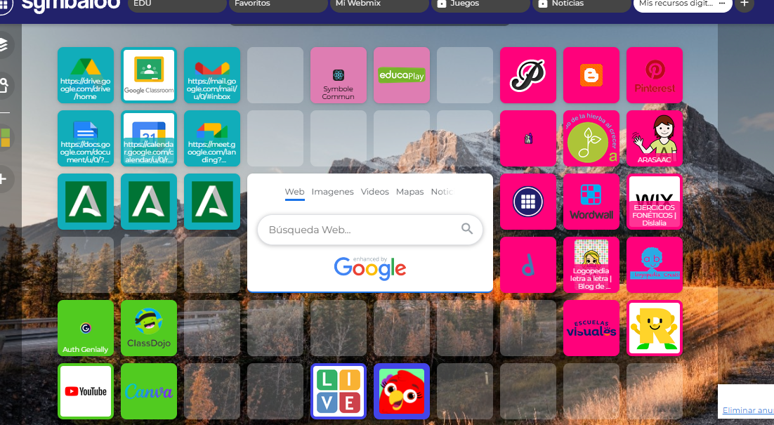Open the pink cursive P tile
Viewport: 774px width, 425px height.
tap(527, 75)
